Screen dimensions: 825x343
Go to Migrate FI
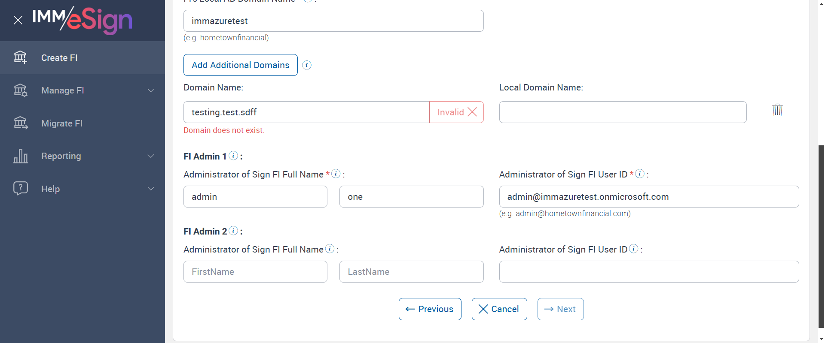pos(62,123)
